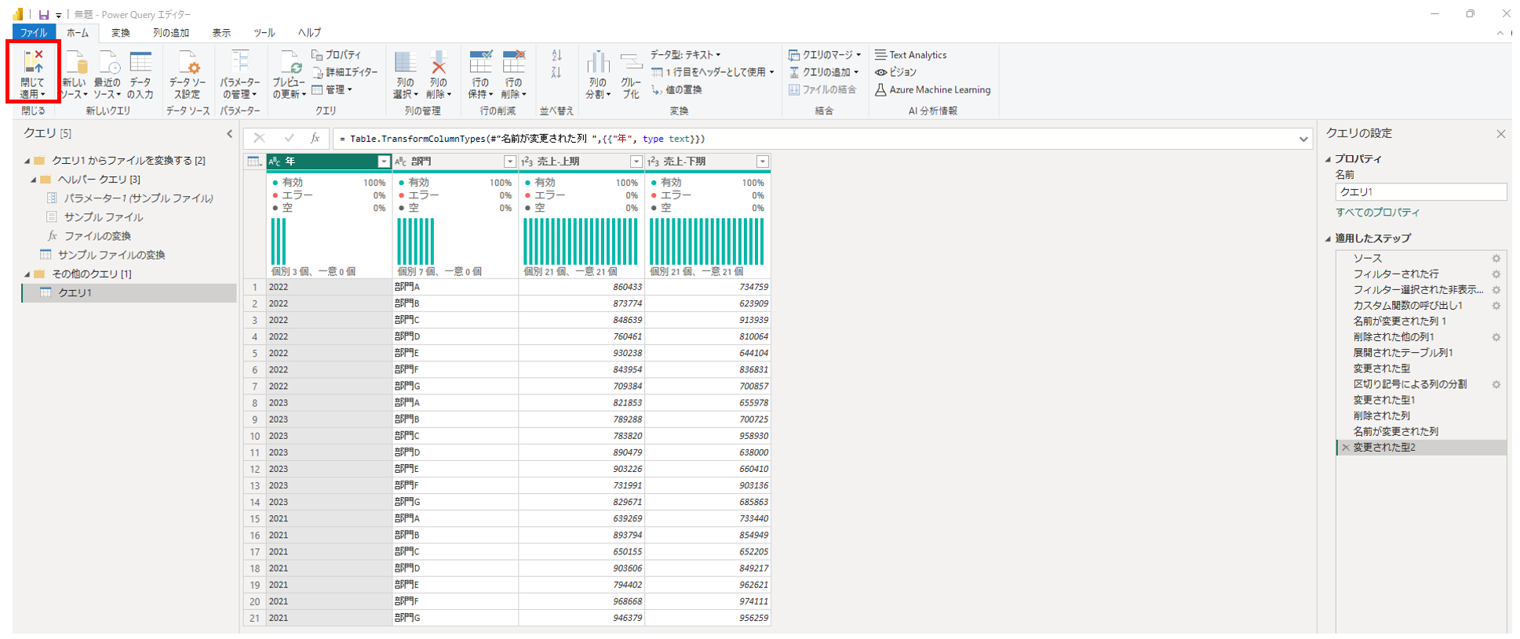Image resolution: width=1520 pixels, height=639 pixels.
Task: Open filter dropdown of 年 column
Action: 384,162
